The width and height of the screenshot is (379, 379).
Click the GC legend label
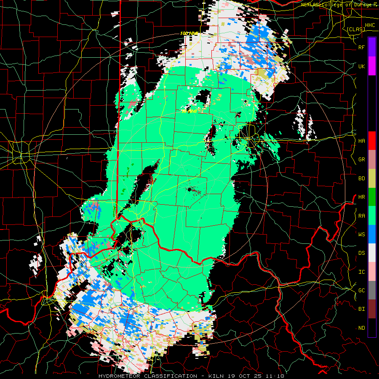(362, 291)
